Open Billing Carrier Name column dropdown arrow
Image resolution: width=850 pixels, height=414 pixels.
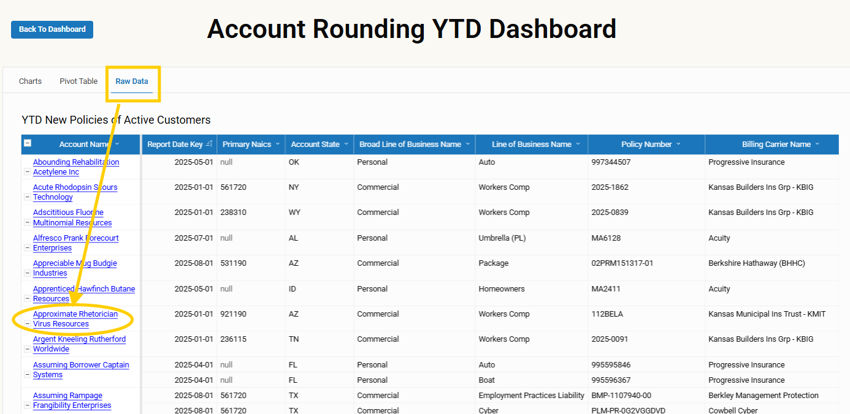[x=817, y=144]
